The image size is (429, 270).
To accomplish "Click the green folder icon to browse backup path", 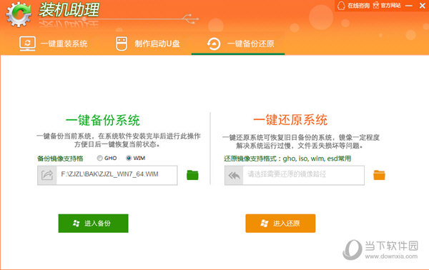I will [x=192, y=175].
